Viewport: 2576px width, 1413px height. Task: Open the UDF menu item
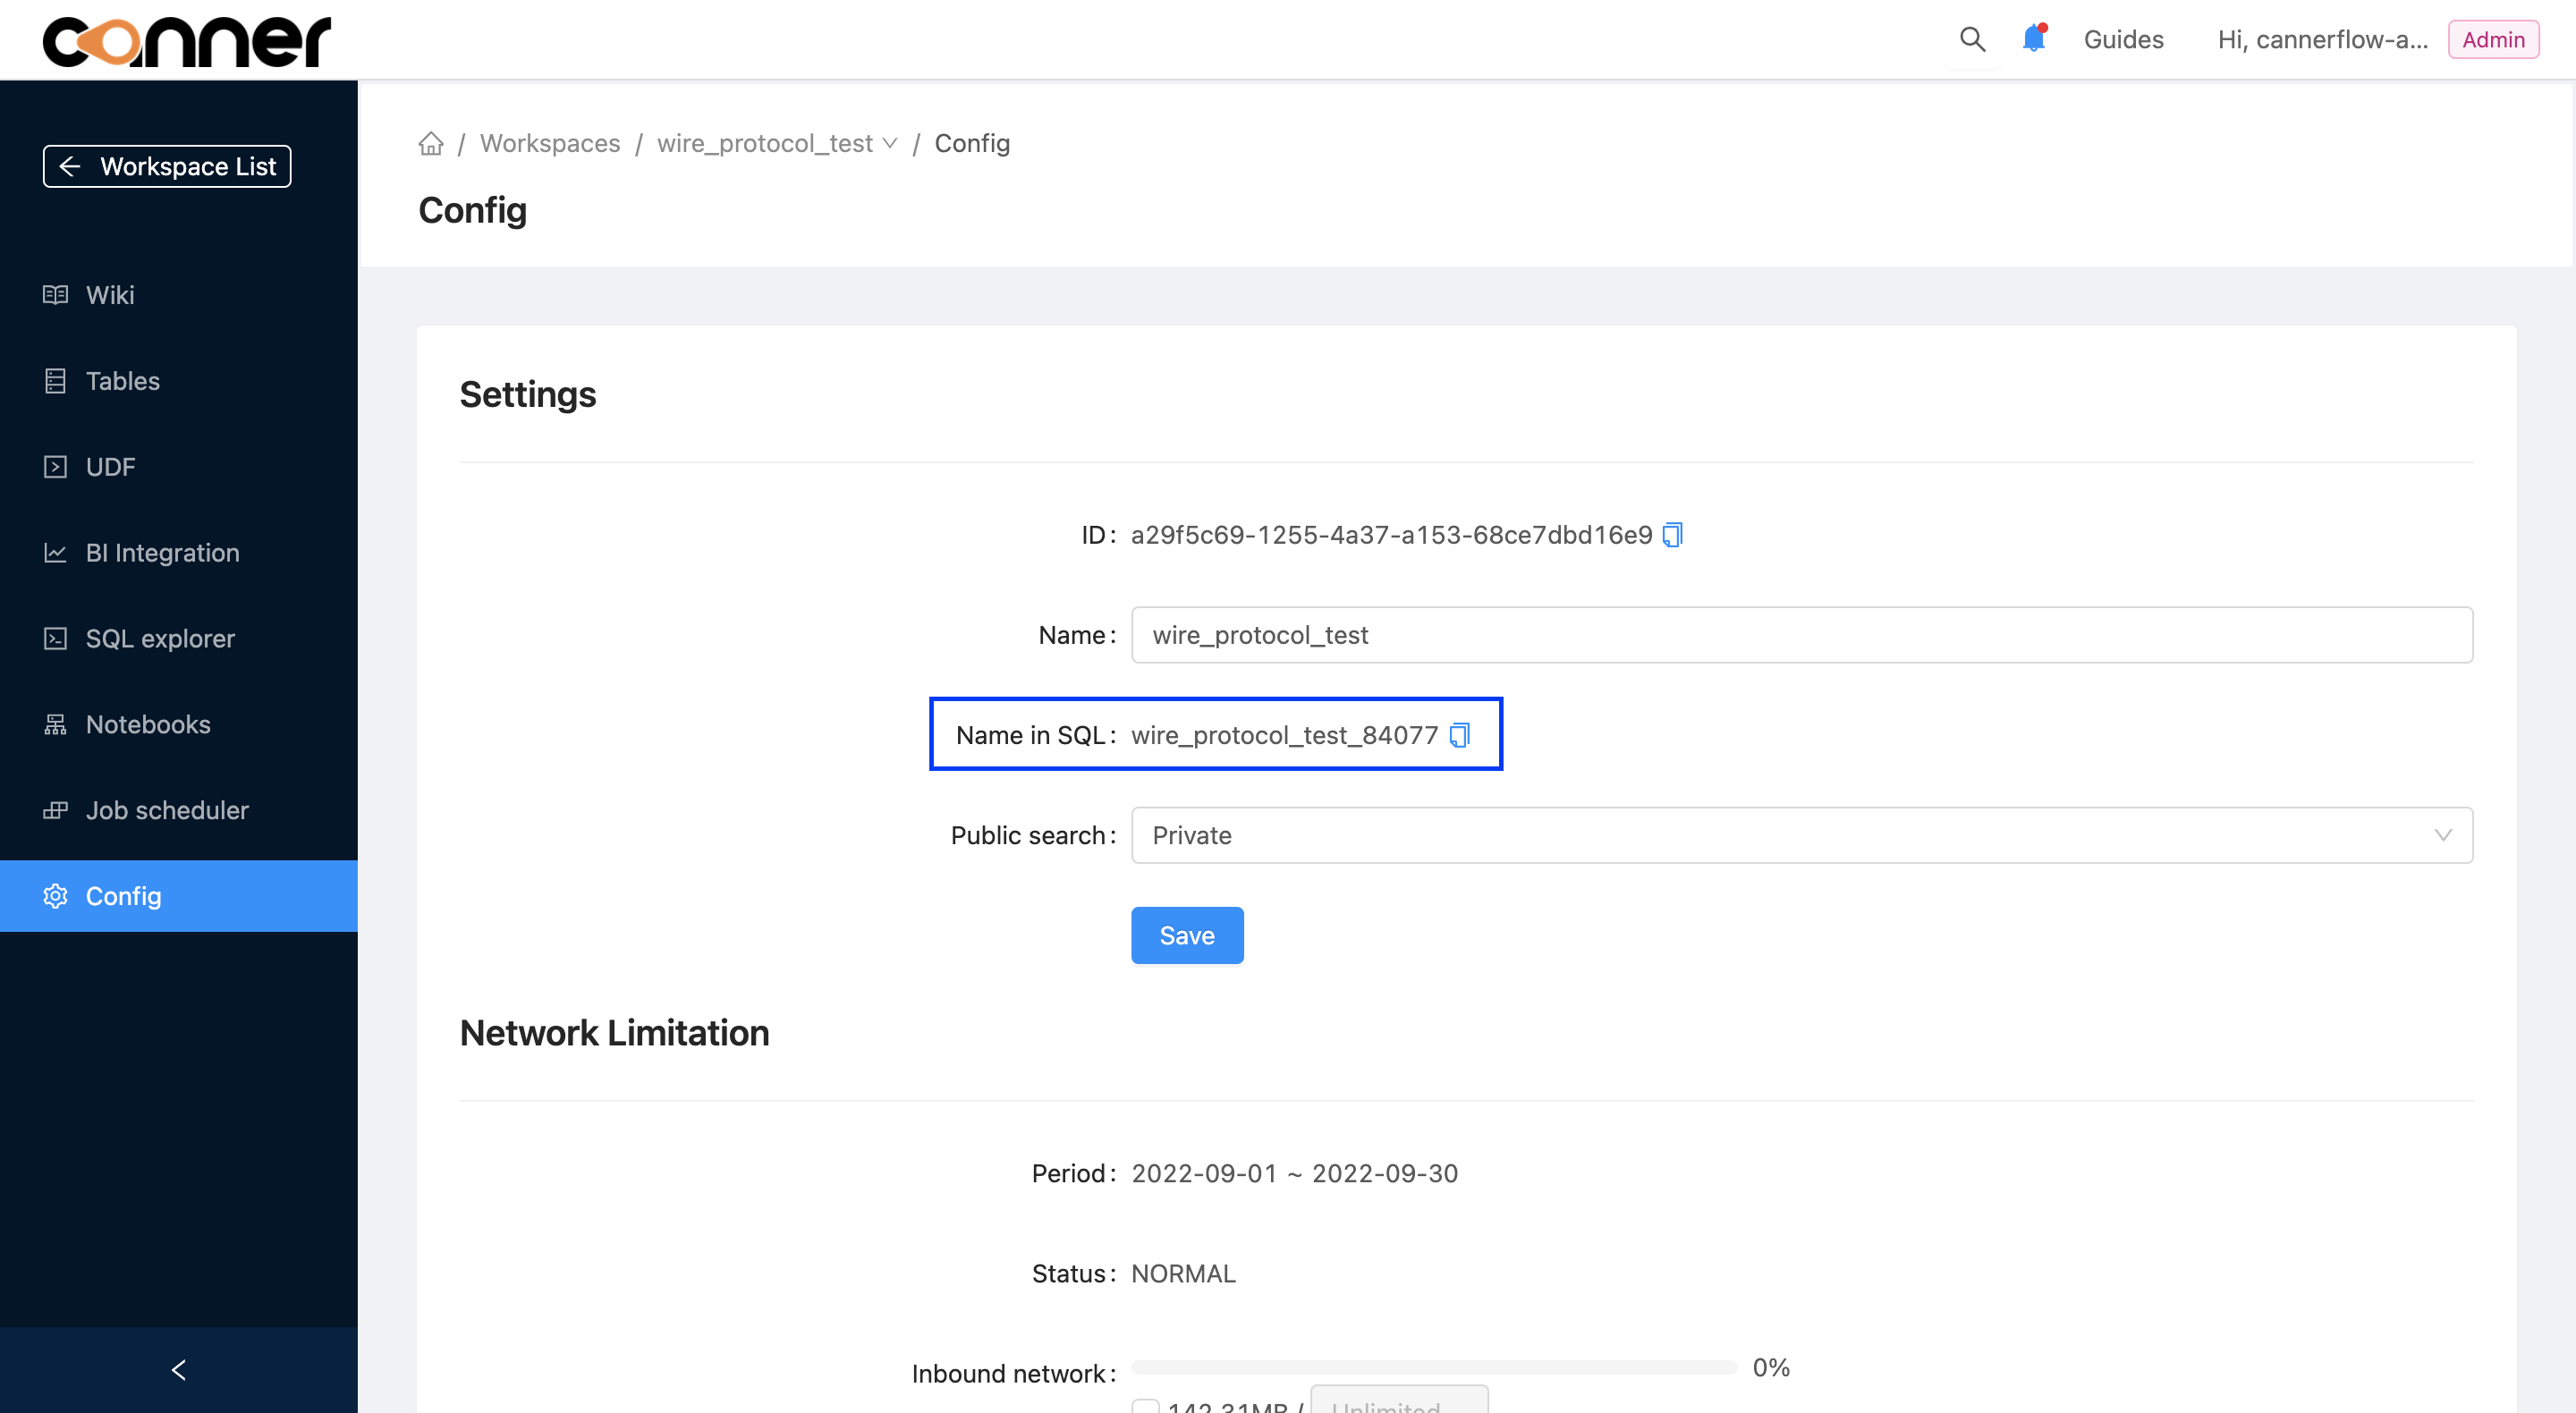tap(179, 467)
